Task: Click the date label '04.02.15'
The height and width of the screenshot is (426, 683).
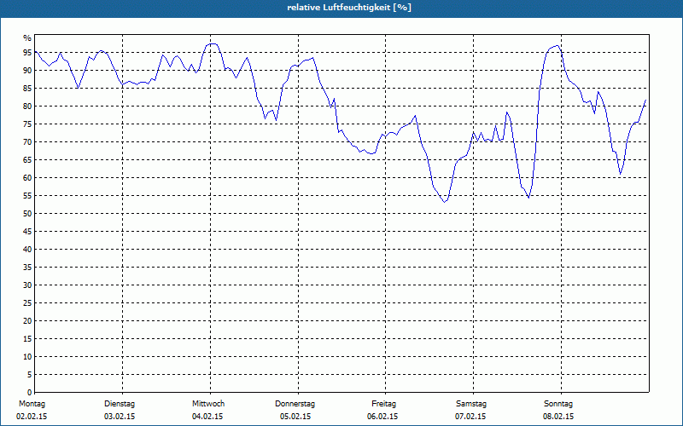Action: click(x=207, y=417)
